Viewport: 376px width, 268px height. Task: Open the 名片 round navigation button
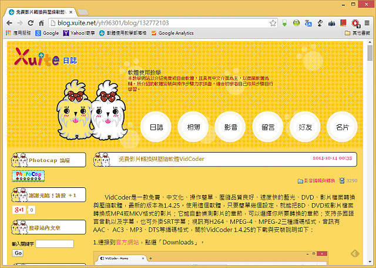point(342,127)
